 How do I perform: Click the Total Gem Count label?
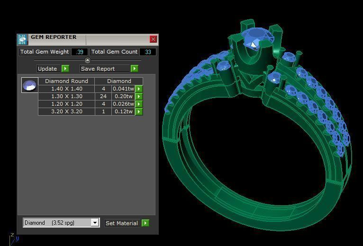tap(115, 52)
